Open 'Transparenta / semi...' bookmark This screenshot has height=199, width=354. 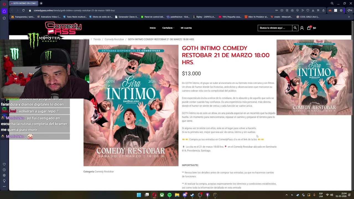tap(23, 17)
